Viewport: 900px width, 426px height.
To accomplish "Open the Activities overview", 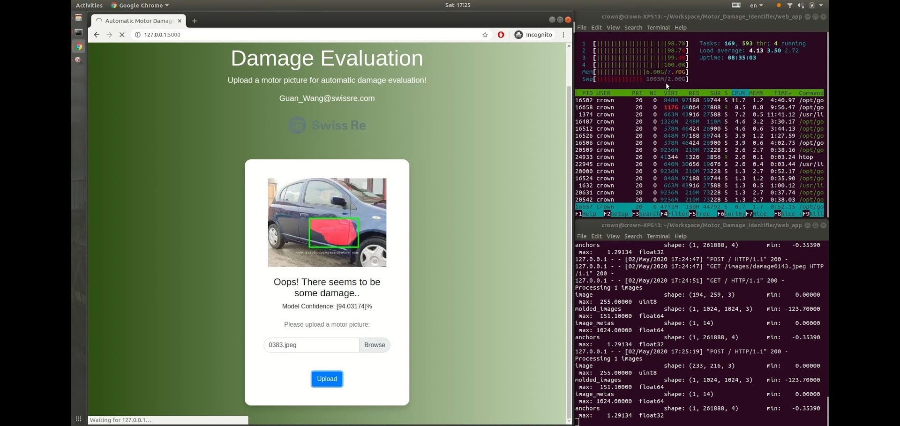I will [89, 5].
